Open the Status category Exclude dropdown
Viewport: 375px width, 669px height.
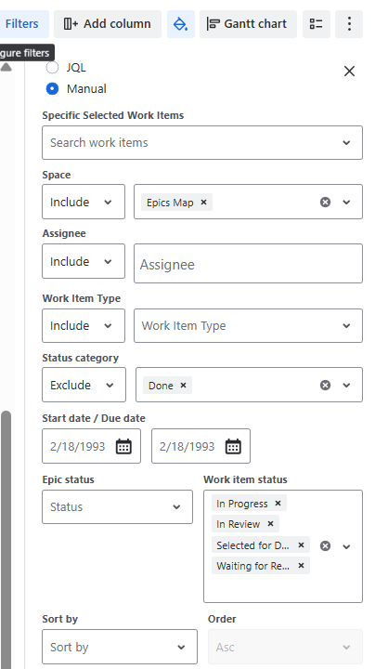coord(84,385)
